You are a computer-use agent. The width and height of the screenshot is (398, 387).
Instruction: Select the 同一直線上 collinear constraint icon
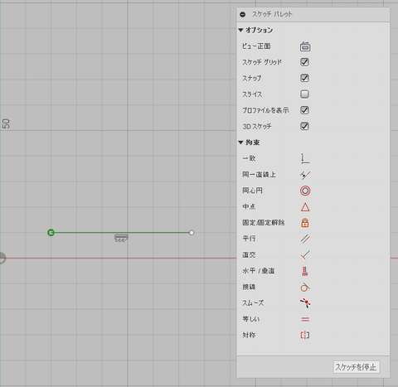click(x=305, y=175)
